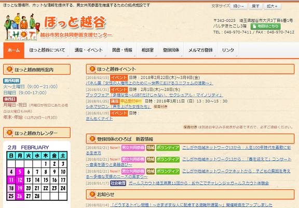Image resolution: width=299 pixels, height=208 pixels.
Task: Click sun icon in ほっと越谷開所案内 header
Action: tap(9, 69)
